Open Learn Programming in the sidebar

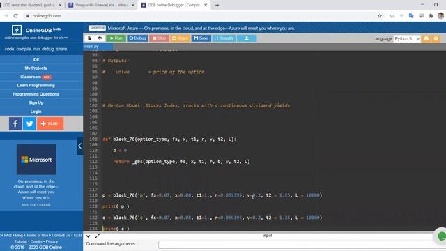tap(36, 85)
